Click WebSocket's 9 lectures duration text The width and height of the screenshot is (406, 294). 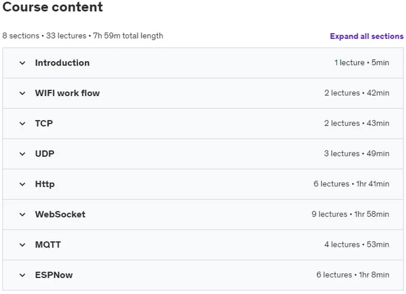350,214
